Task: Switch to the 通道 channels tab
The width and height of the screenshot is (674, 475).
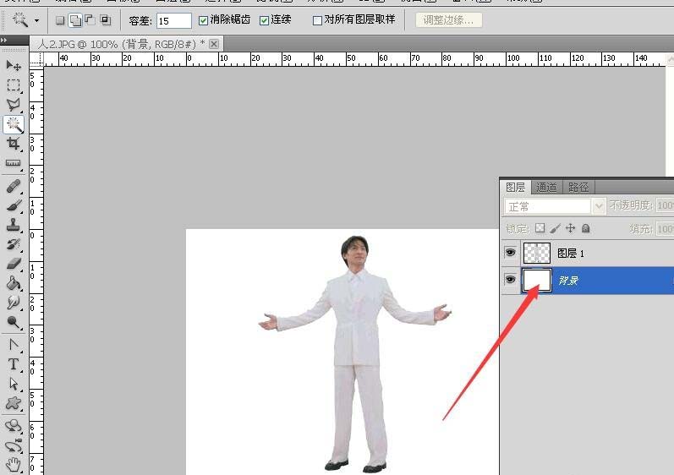Action: tap(546, 188)
